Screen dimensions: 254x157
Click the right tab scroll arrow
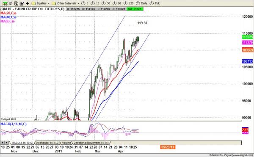(x=6, y=143)
